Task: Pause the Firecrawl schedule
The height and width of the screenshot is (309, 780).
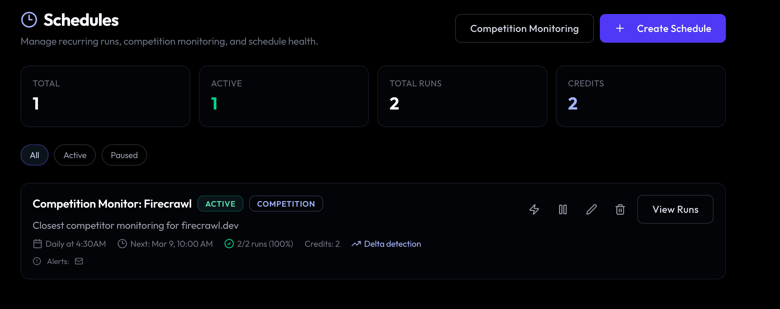Action: (563, 210)
